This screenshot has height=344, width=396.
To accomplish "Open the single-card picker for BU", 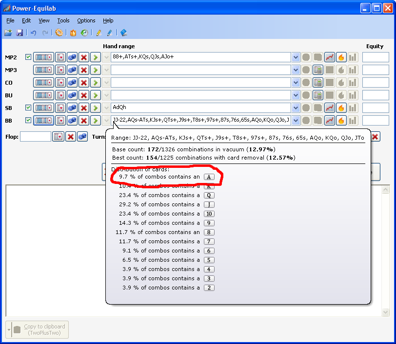I will coord(60,95).
